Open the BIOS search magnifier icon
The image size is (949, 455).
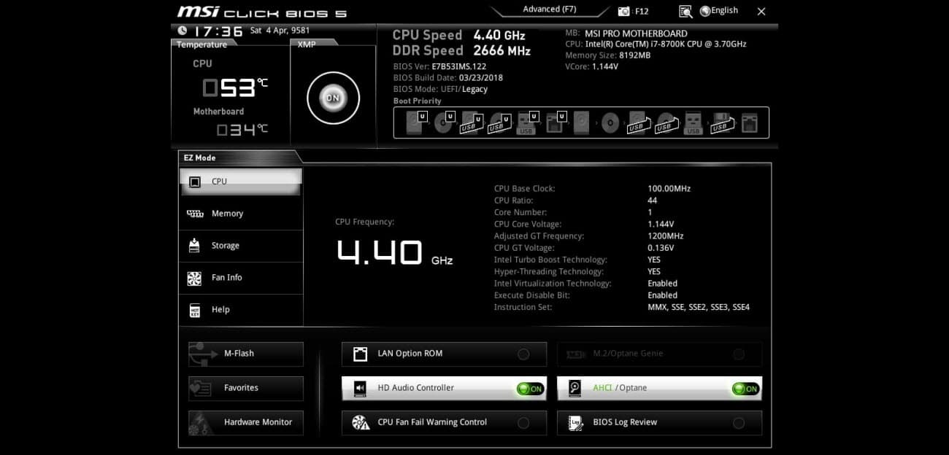pyautogui.click(x=685, y=12)
